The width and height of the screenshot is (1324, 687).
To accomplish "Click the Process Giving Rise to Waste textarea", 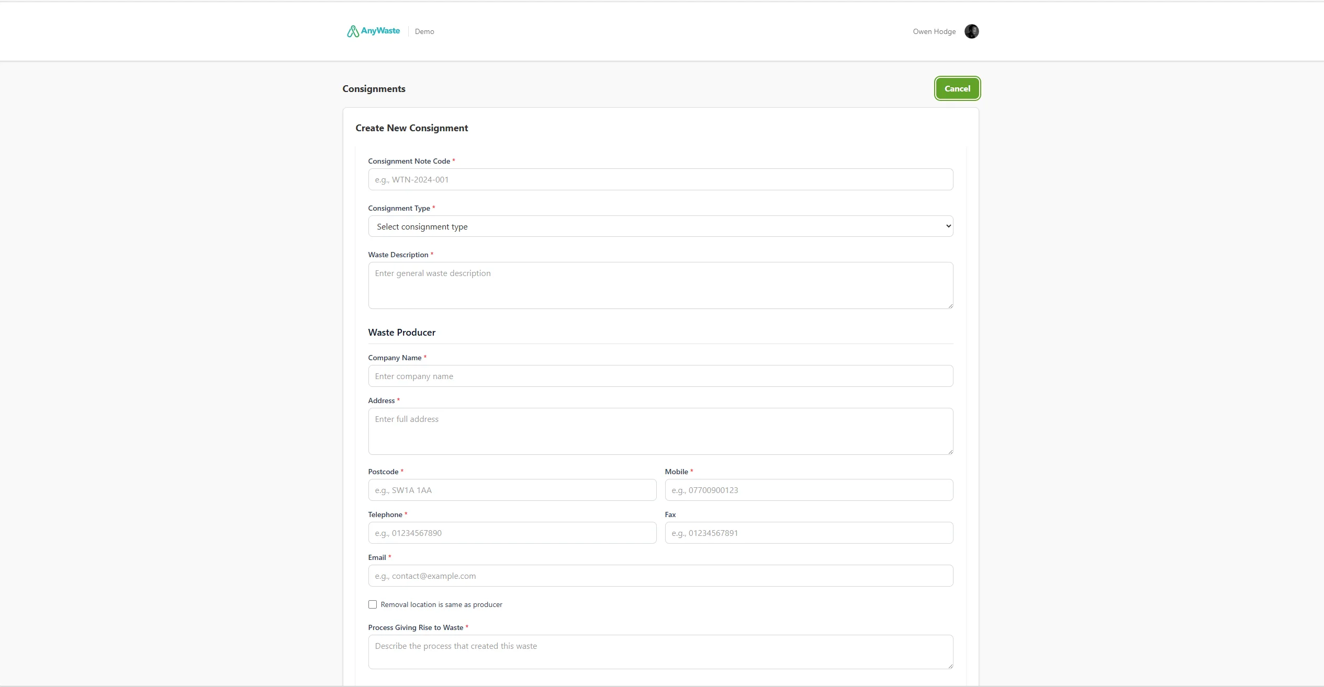I will [x=660, y=652].
